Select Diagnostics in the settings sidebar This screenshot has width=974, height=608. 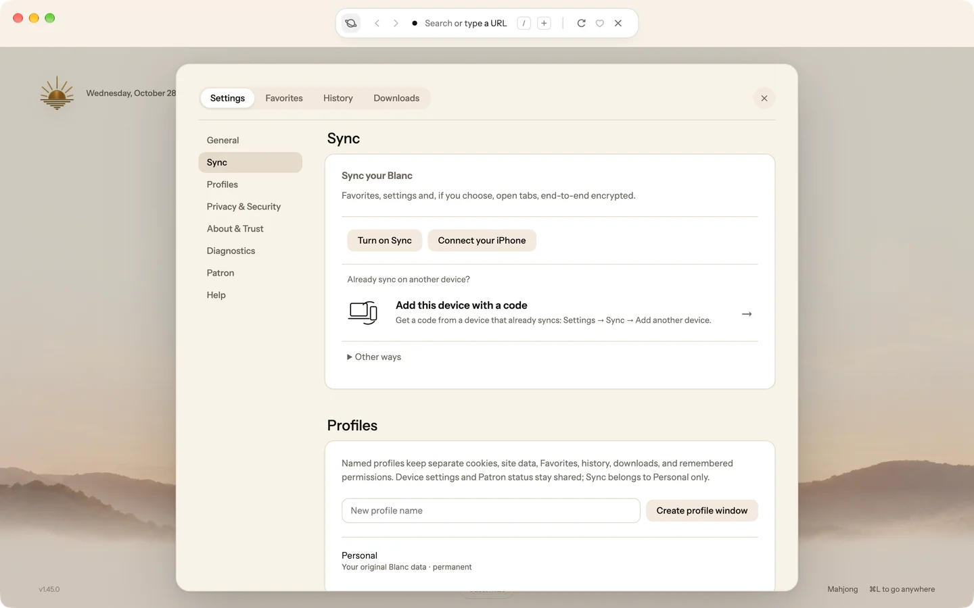click(250, 251)
